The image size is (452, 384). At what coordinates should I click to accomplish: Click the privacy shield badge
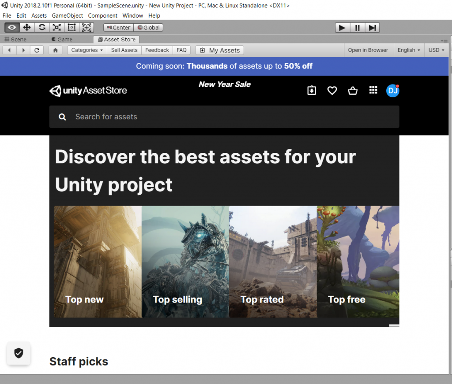coord(19,353)
